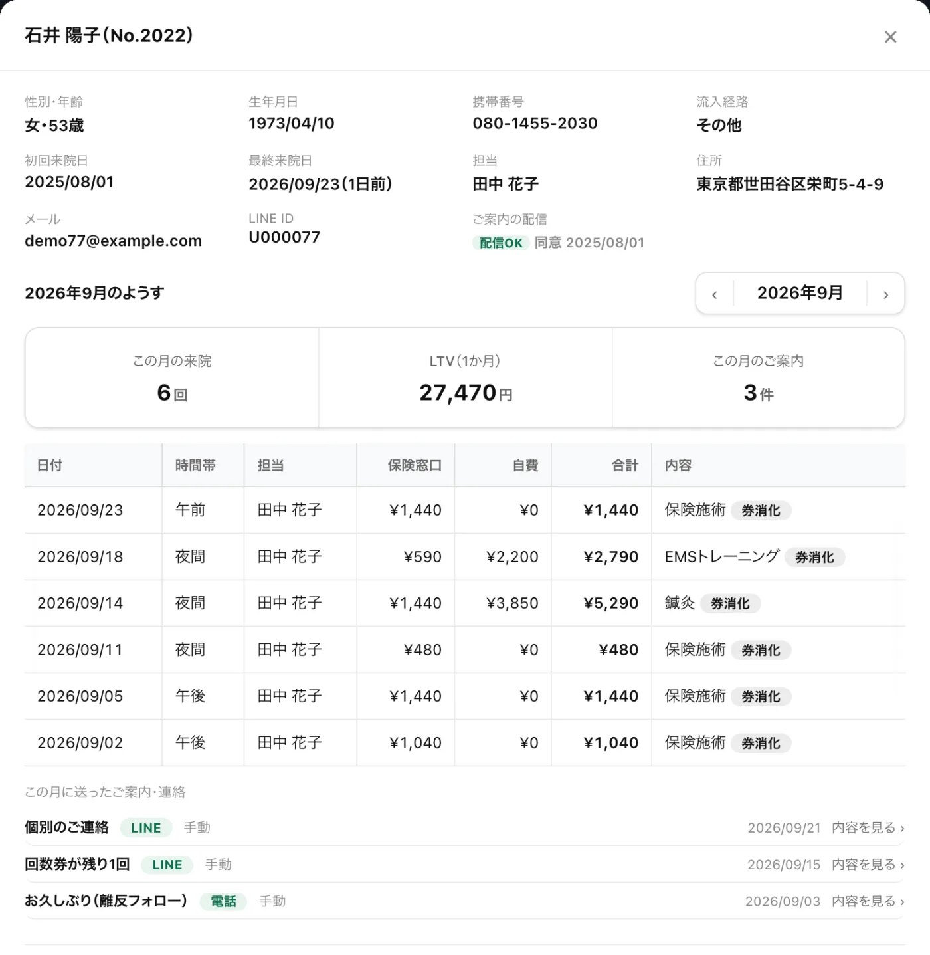Click the ¥3,850 self-pay amount
Image resolution: width=930 pixels, height=955 pixels.
(x=512, y=603)
